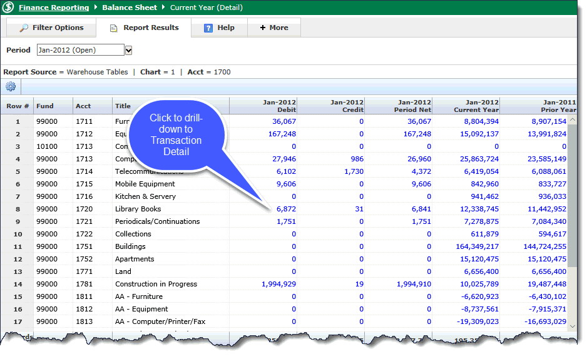Open the Help tab
Viewport: 587px width, 359px height.
219,28
